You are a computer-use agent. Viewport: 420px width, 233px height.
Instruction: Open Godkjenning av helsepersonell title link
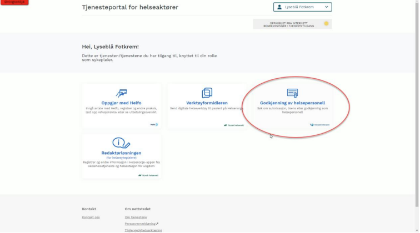point(292,103)
